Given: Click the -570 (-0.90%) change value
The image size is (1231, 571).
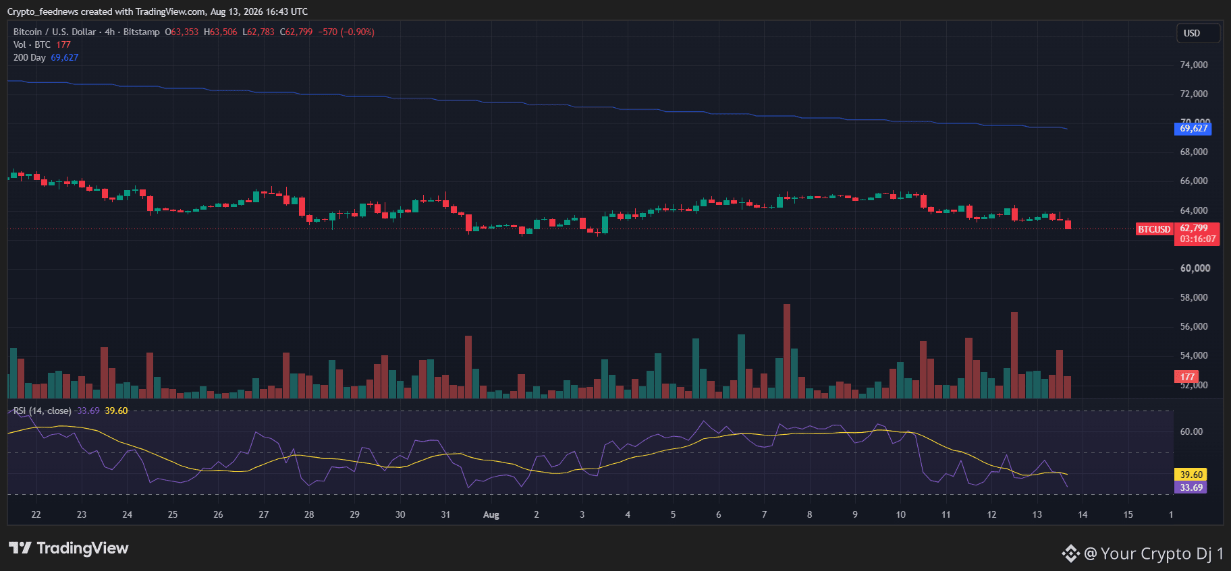Looking at the screenshot, I should click(x=346, y=32).
